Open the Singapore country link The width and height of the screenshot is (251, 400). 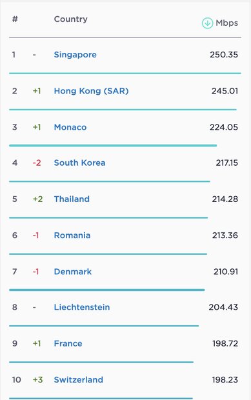[x=75, y=55]
